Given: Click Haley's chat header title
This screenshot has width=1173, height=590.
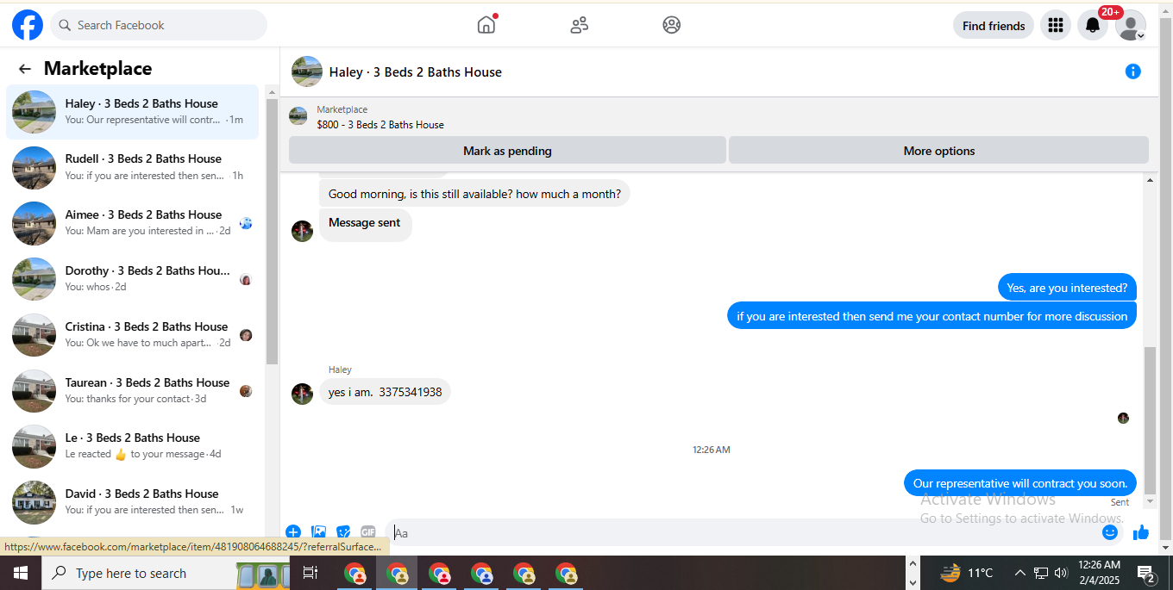Looking at the screenshot, I should [x=416, y=72].
